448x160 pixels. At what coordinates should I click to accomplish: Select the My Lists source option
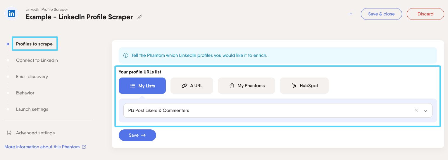pyautogui.click(x=142, y=86)
